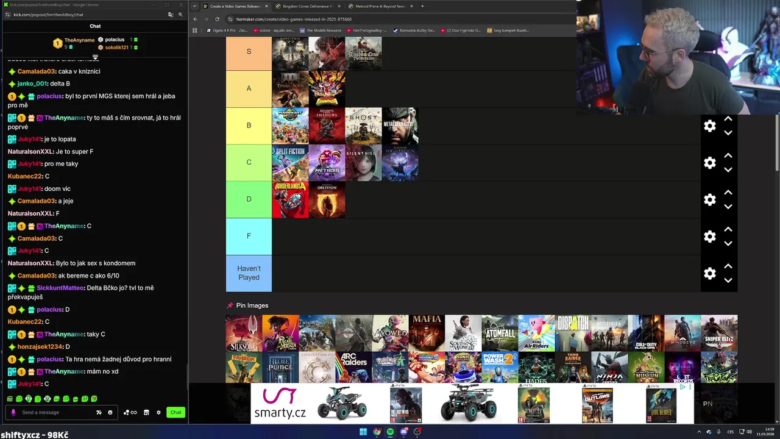This screenshot has width=780, height=439.
Task: Show hidden system tray icons
Action: click(699, 432)
